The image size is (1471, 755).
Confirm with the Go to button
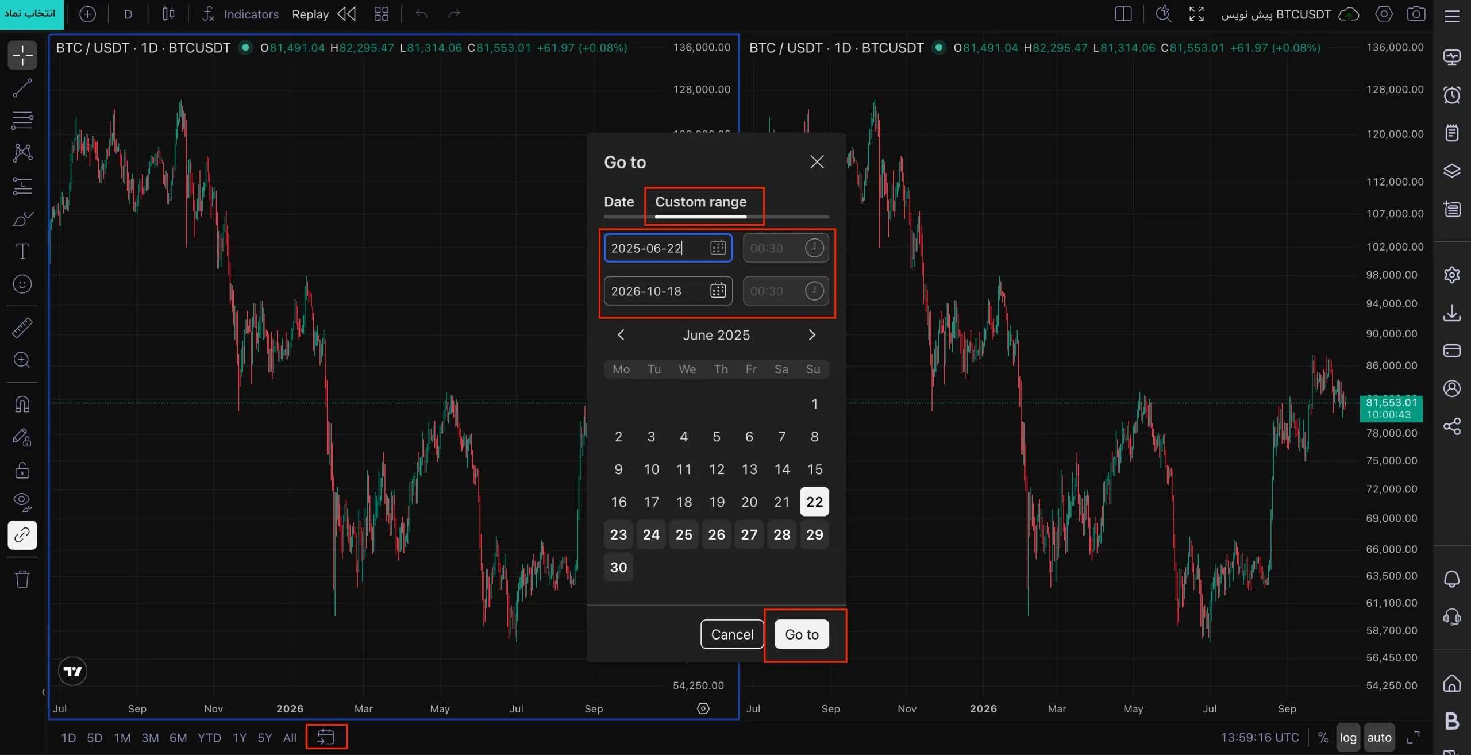click(802, 634)
